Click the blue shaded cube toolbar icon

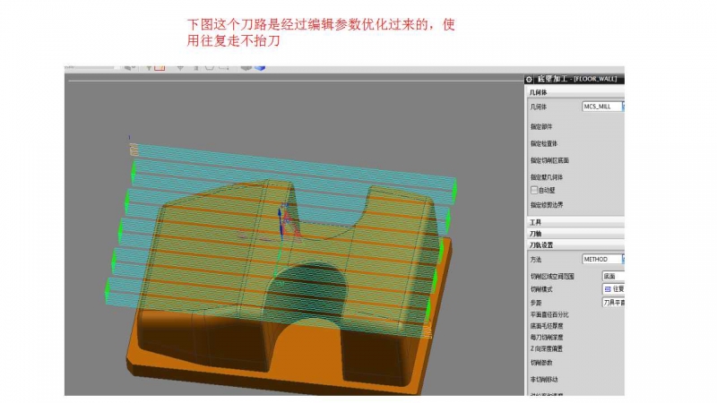(x=260, y=66)
